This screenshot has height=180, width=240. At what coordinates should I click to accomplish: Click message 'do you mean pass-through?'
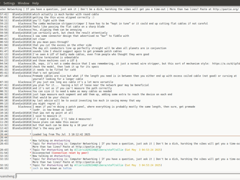pos(51,42)
